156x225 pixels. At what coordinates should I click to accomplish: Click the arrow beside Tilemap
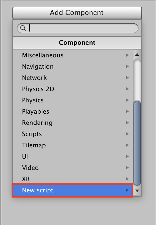pyautogui.click(x=127, y=145)
